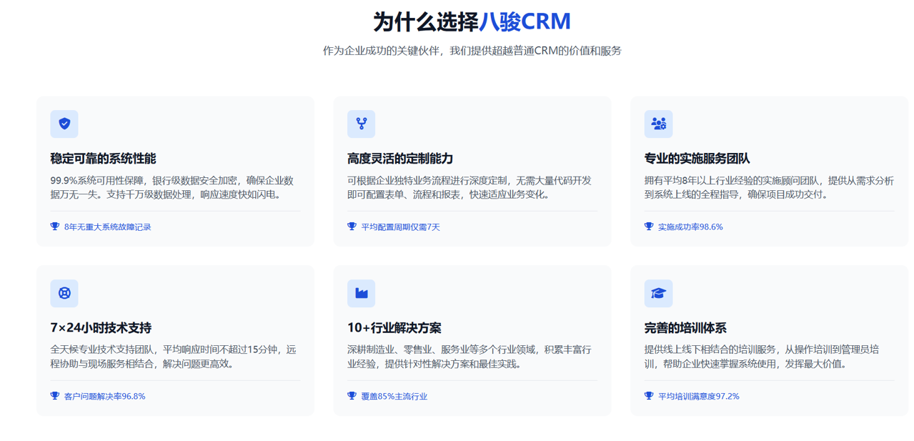The height and width of the screenshot is (441, 914).
Task: Click the team users gear icon
Action: pyautogui.click(x=658, y=124)
